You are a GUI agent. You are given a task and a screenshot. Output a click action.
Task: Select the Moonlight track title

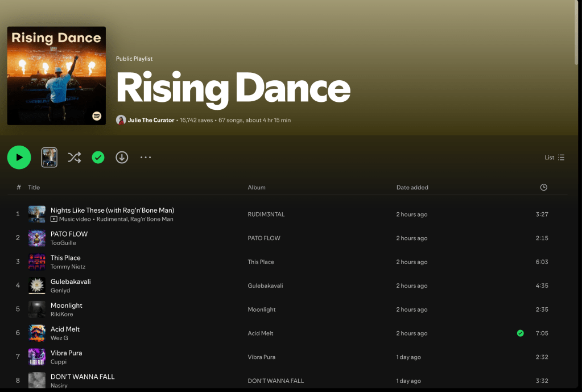click(x=67, y=305)
